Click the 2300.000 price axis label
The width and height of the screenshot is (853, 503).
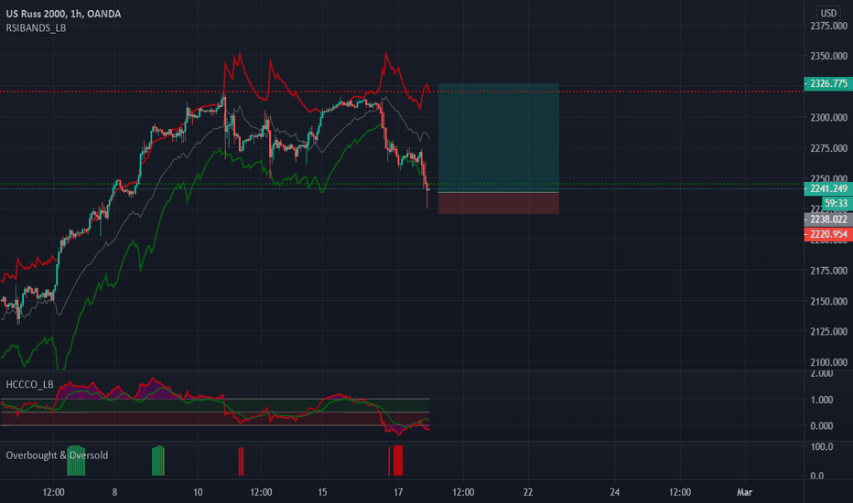click(x=828, y=117)
